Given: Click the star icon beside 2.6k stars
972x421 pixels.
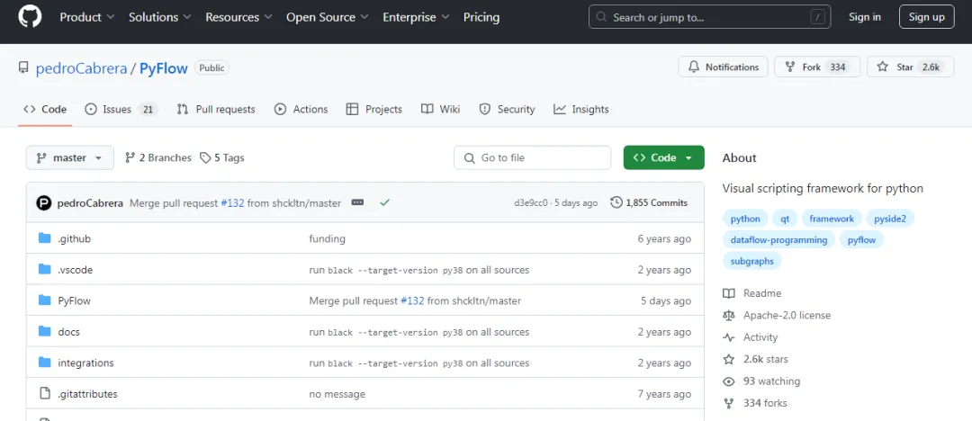Looking at the screenshot, I should pyautogui.click(x=729, y=359).
